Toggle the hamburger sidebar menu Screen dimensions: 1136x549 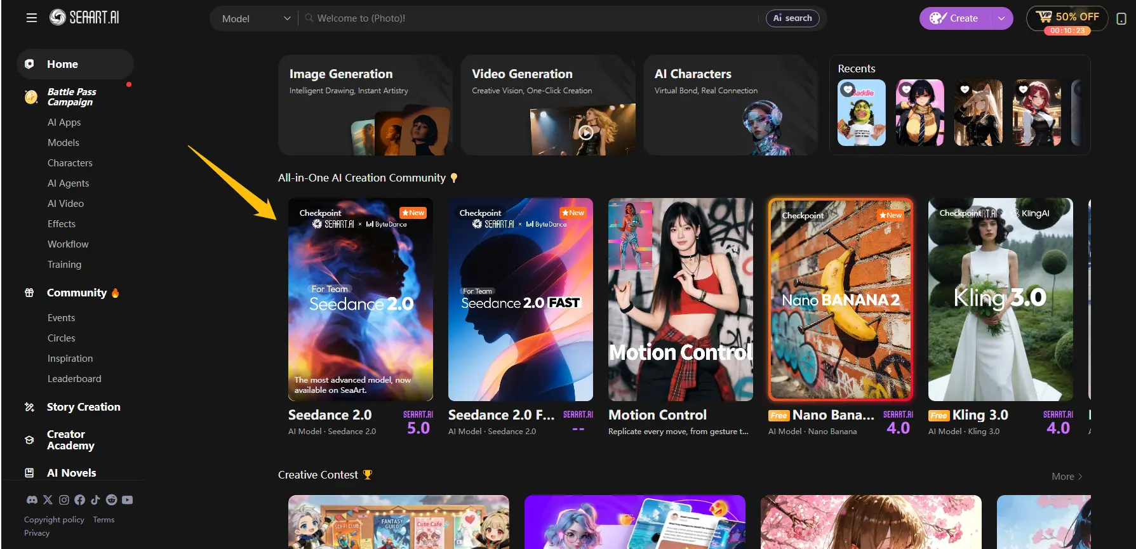click(x=31, y=18)
